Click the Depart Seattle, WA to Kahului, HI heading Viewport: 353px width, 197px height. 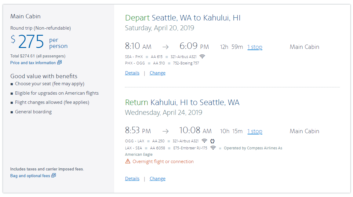click(x=183, y=18)
